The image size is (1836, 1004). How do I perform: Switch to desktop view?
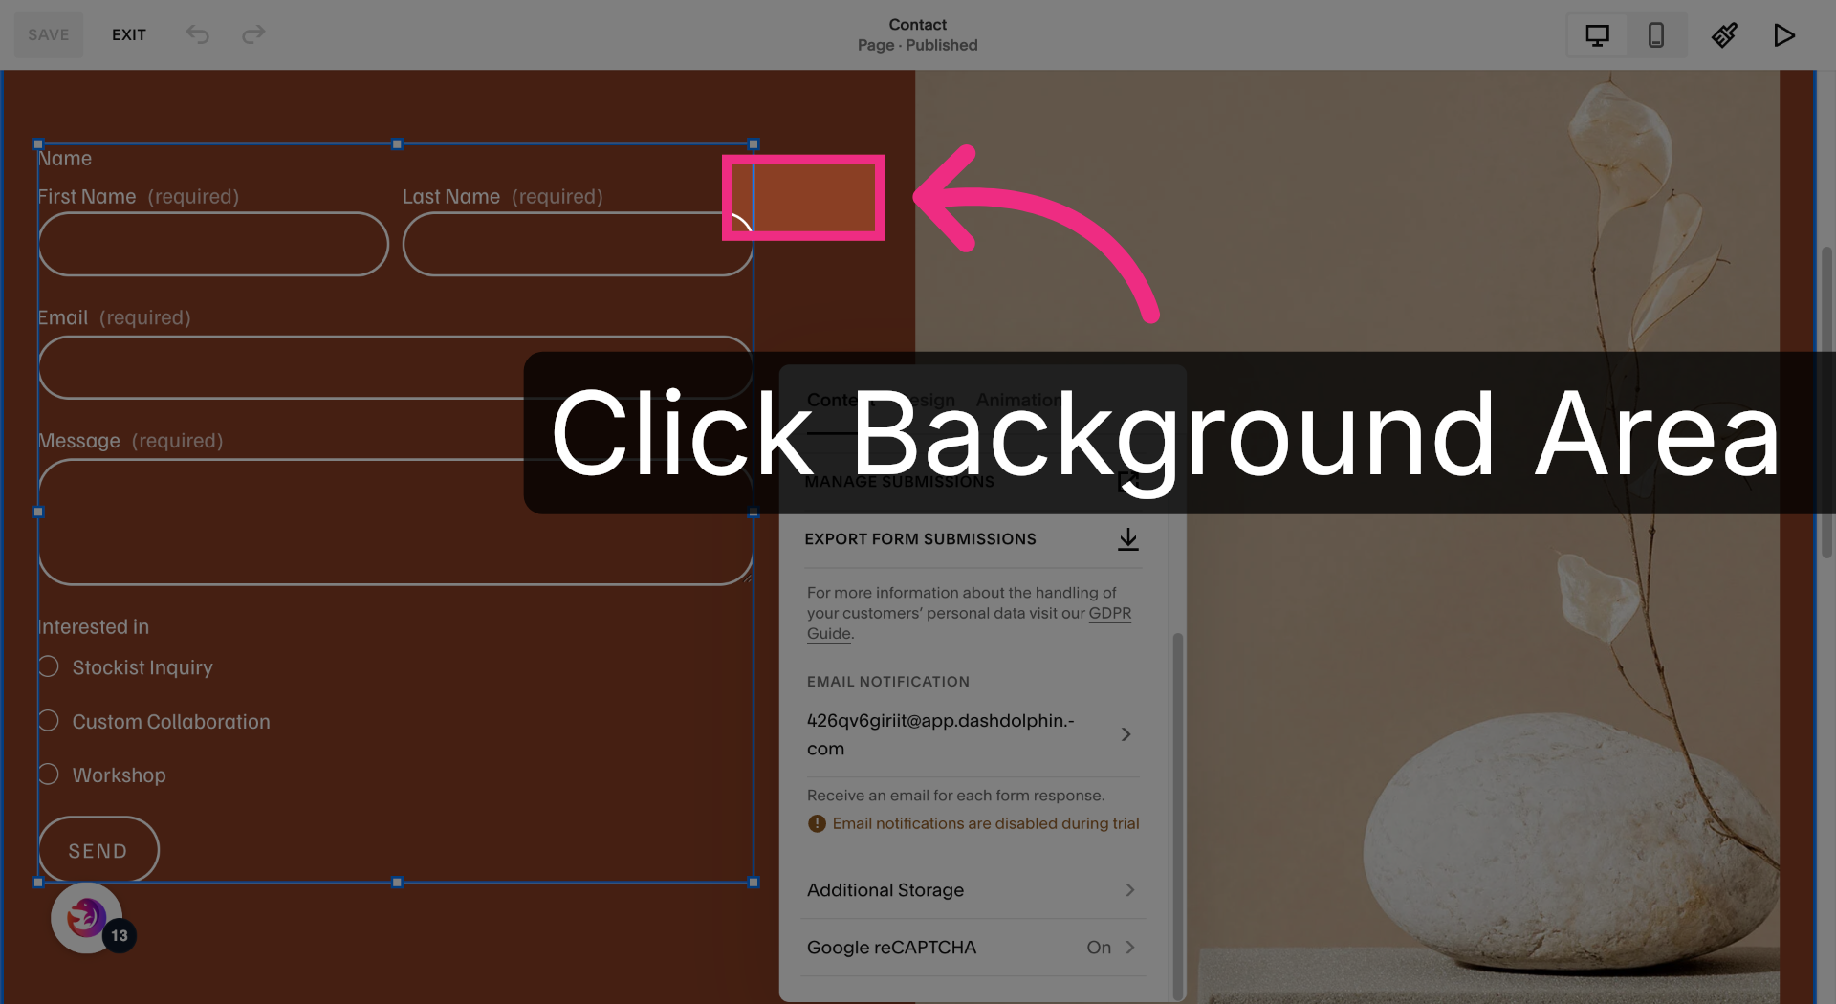tap(1597, 35)
